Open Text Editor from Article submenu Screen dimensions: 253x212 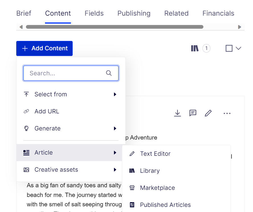point(155,154)
